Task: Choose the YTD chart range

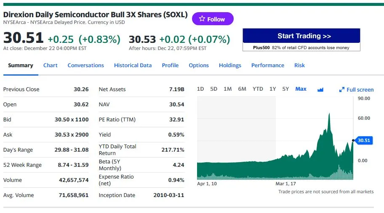Action: tap(258, 89)
